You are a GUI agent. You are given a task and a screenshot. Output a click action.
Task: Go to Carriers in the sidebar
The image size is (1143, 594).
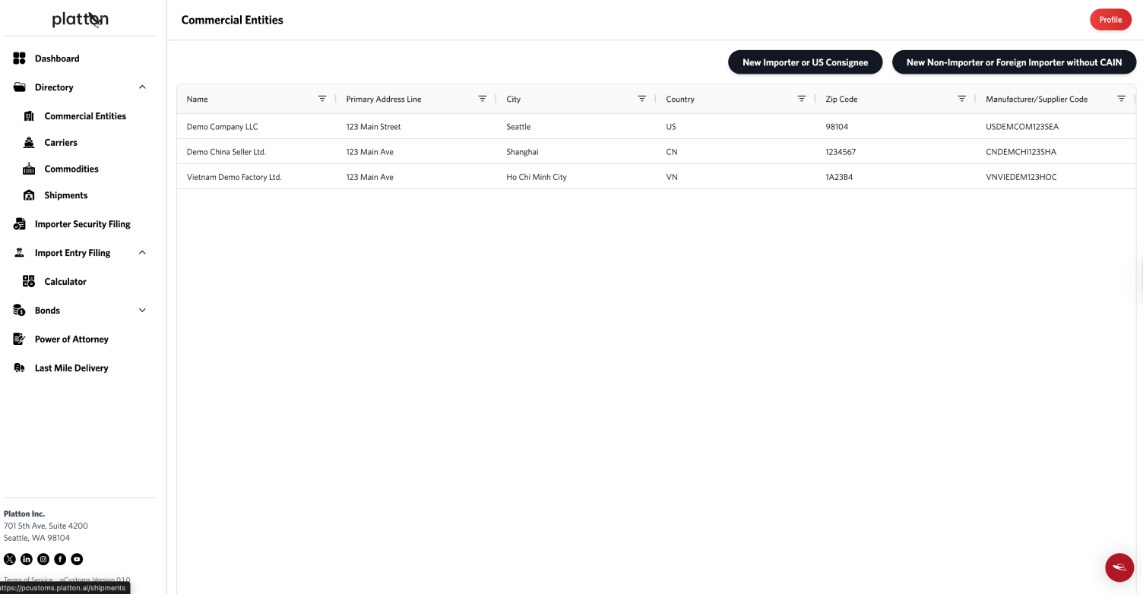(61, 143)
